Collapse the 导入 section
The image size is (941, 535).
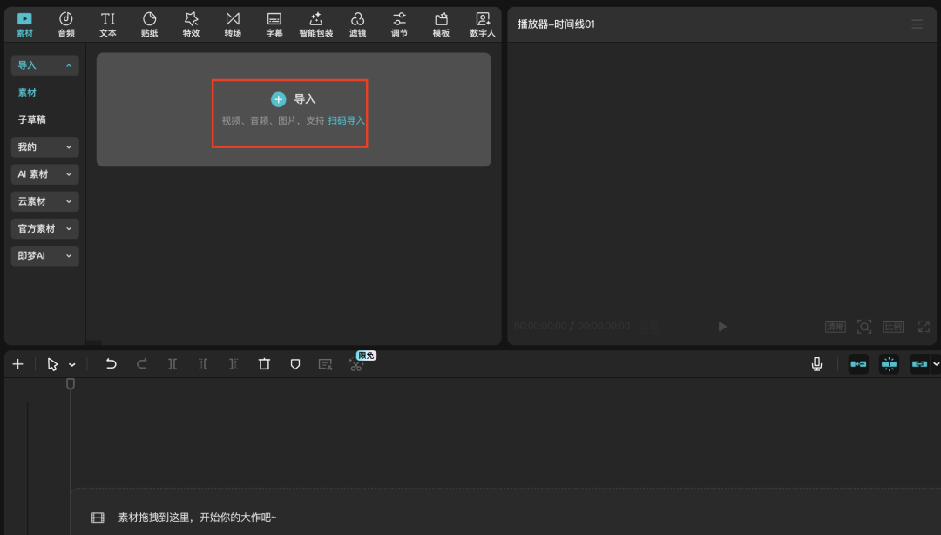pyautogui.click(x=45, y=65)
